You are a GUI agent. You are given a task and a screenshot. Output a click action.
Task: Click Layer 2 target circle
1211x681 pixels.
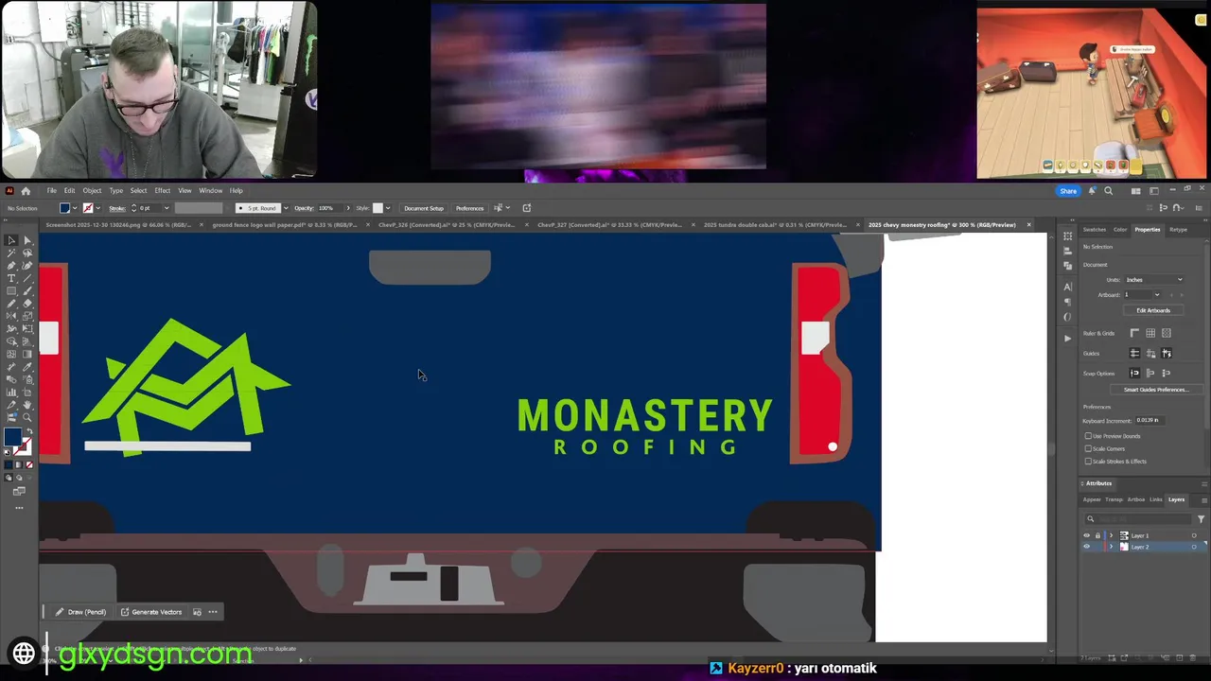[1194, 547]
